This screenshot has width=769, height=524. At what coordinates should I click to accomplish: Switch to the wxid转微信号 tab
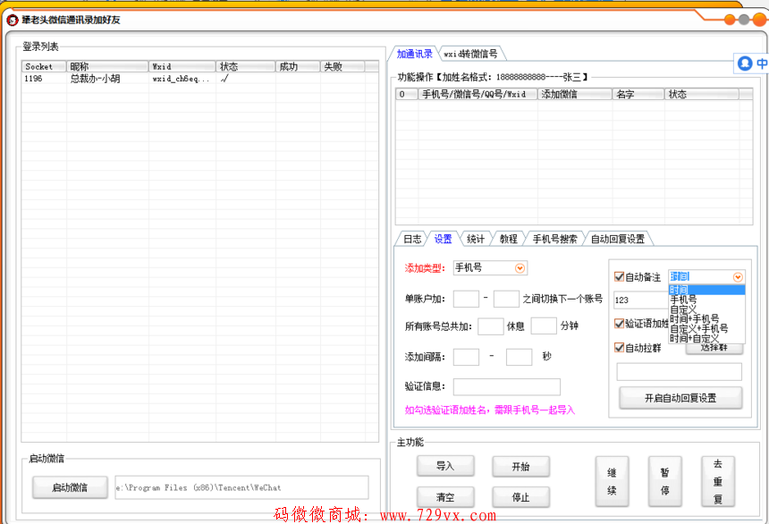471,54
